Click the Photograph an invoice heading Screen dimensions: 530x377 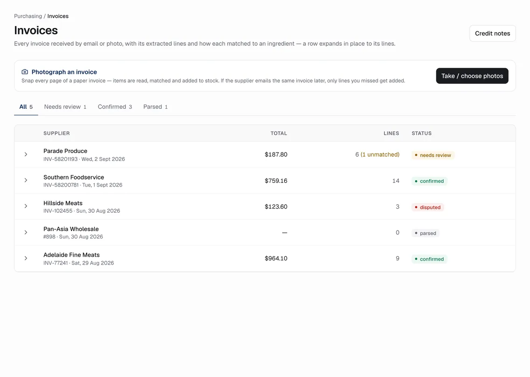[x=64, y=72]
